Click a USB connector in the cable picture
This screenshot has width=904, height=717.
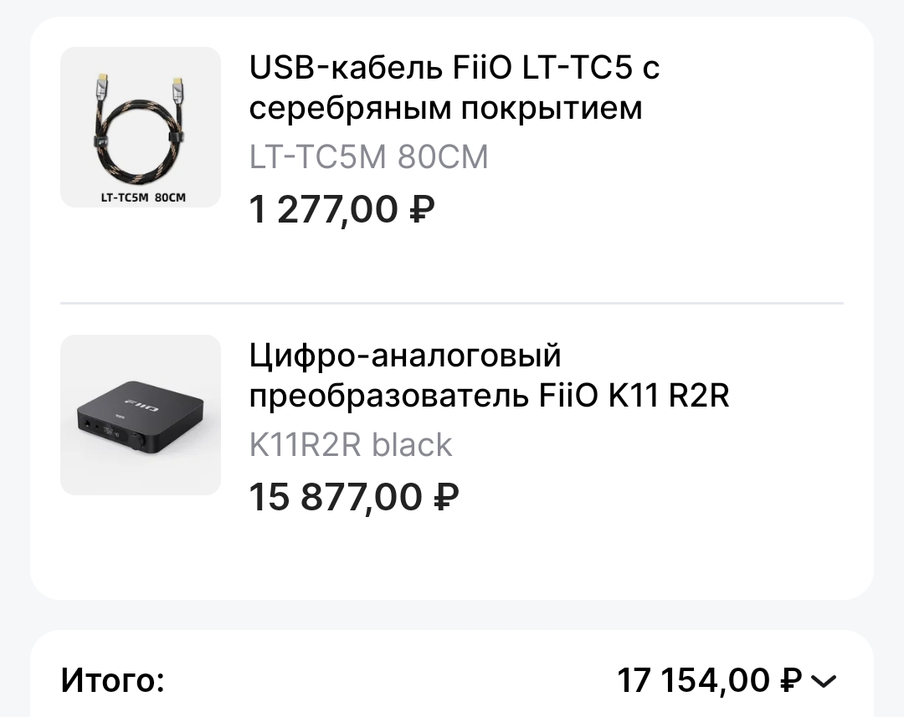click(x=177, y=85)
